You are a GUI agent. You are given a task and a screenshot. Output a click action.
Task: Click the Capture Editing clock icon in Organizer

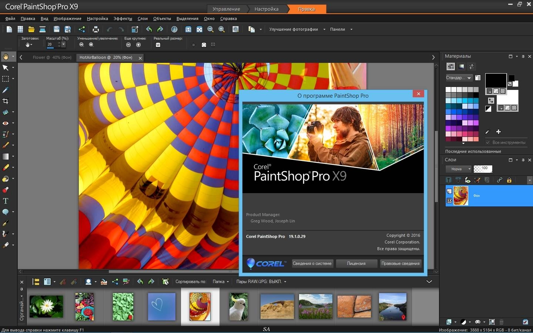point(165,282)
